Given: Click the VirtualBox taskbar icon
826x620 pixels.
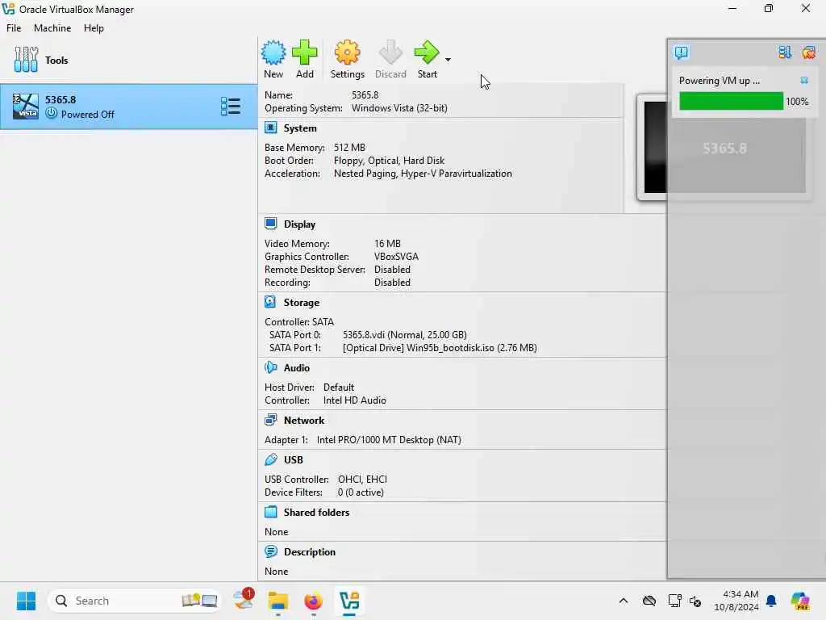Looking at the screenshot, I should coord(349,601).
